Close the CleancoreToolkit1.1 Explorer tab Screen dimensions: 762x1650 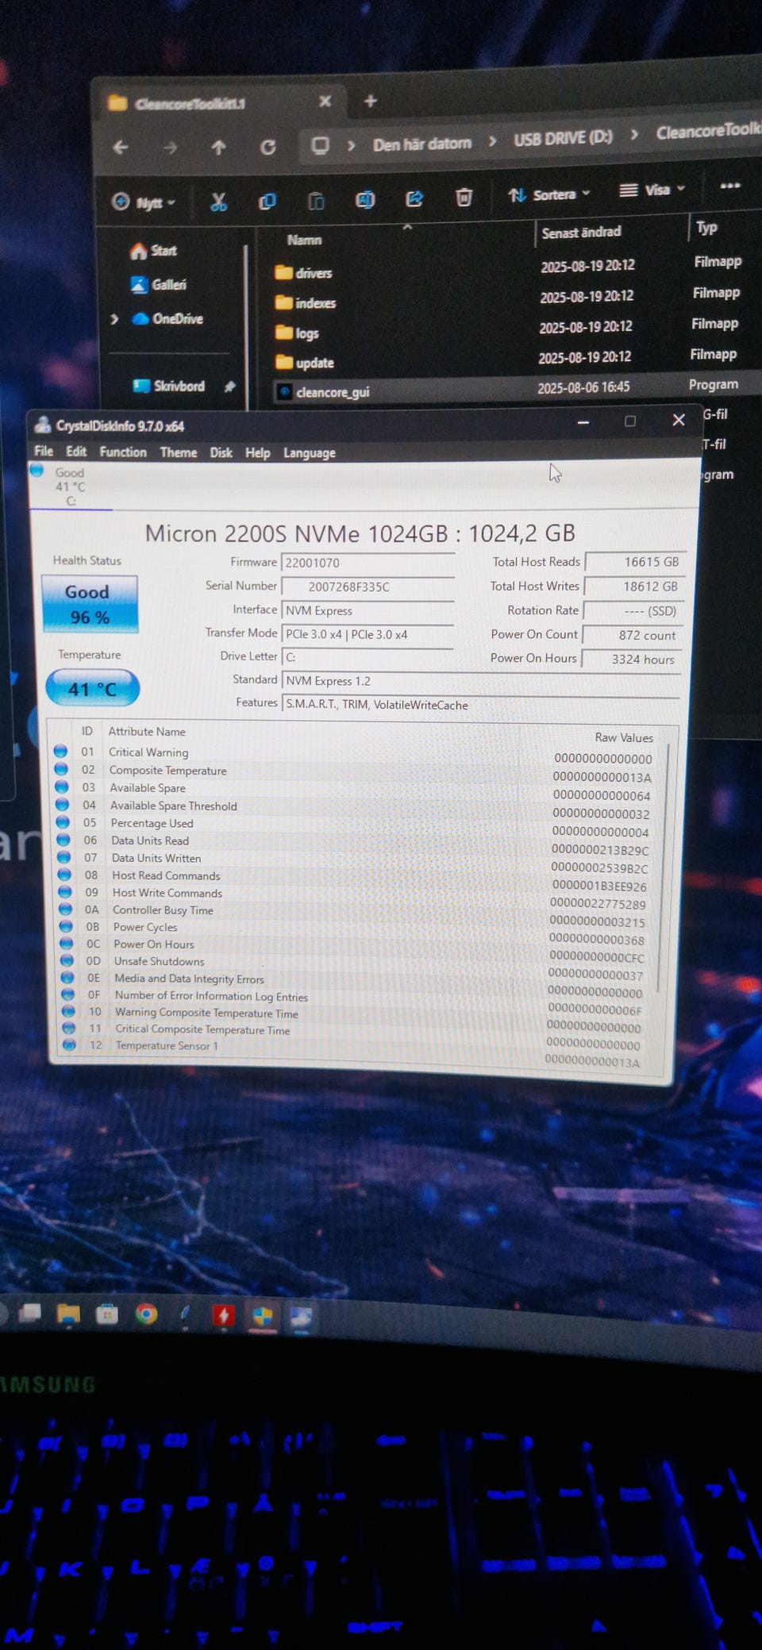325,102
